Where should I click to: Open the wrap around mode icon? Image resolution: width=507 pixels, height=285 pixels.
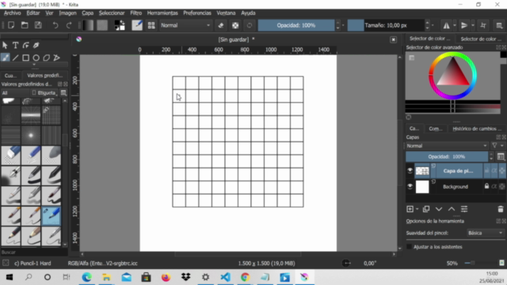(483, 25)
